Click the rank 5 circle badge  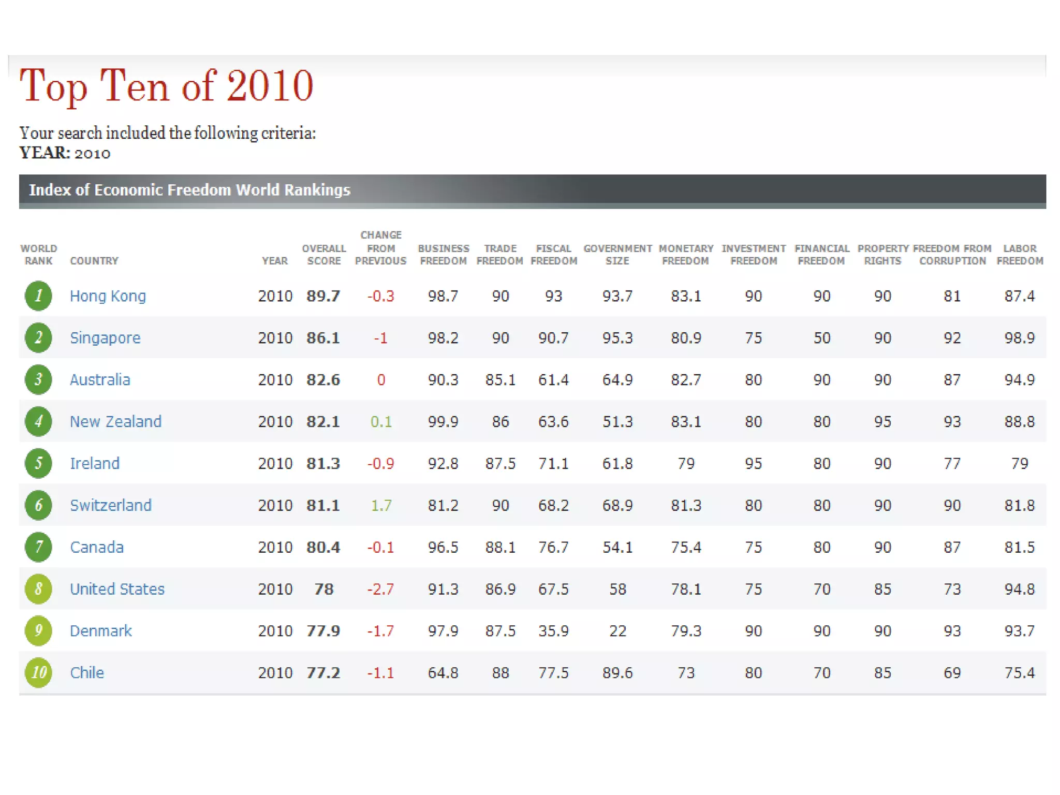tap(38, 463)
